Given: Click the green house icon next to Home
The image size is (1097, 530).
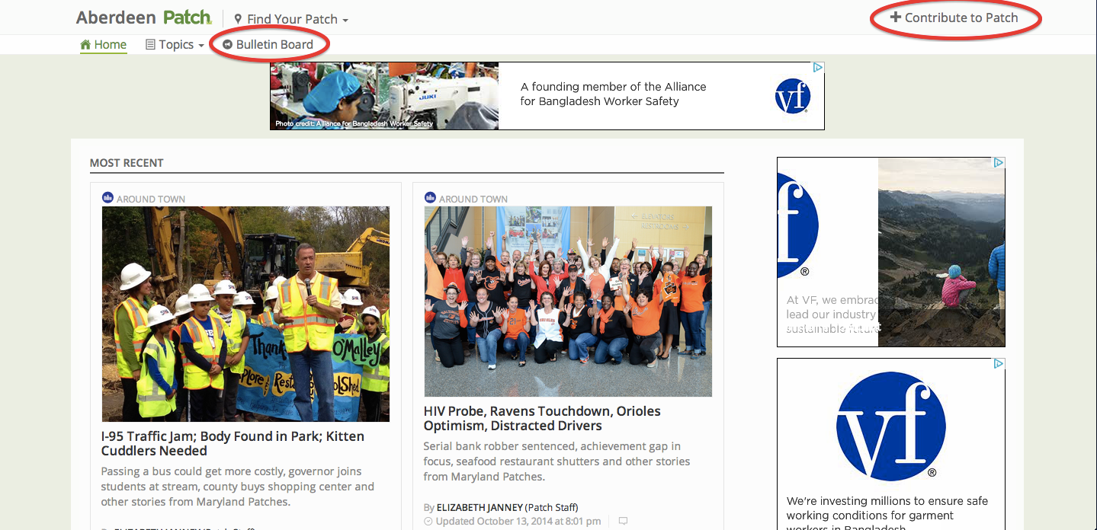Looking at the screenshot, I should 85,44.
